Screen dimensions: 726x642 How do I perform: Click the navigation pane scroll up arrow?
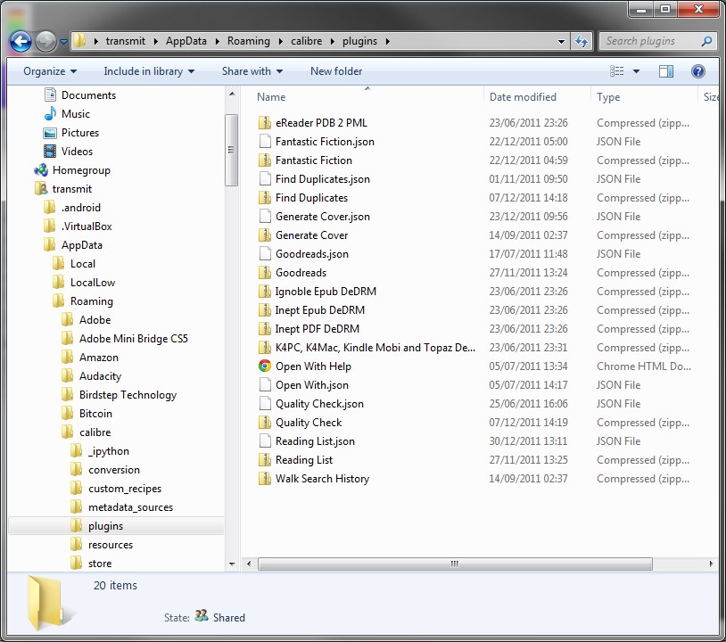232,94
